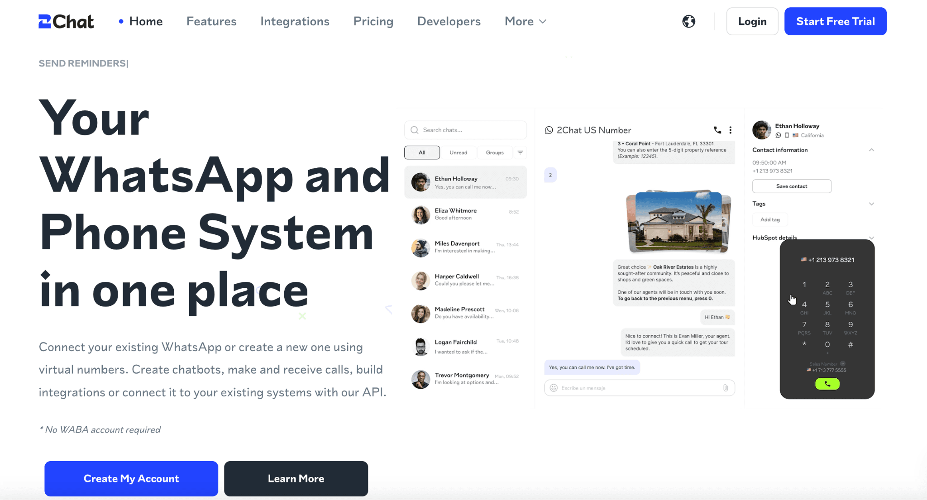Open the Pricing menu item

373,21
